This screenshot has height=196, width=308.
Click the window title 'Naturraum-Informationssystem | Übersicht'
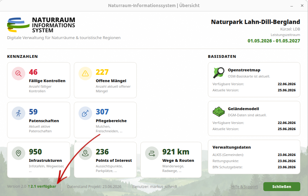click(x=154, y=6)
